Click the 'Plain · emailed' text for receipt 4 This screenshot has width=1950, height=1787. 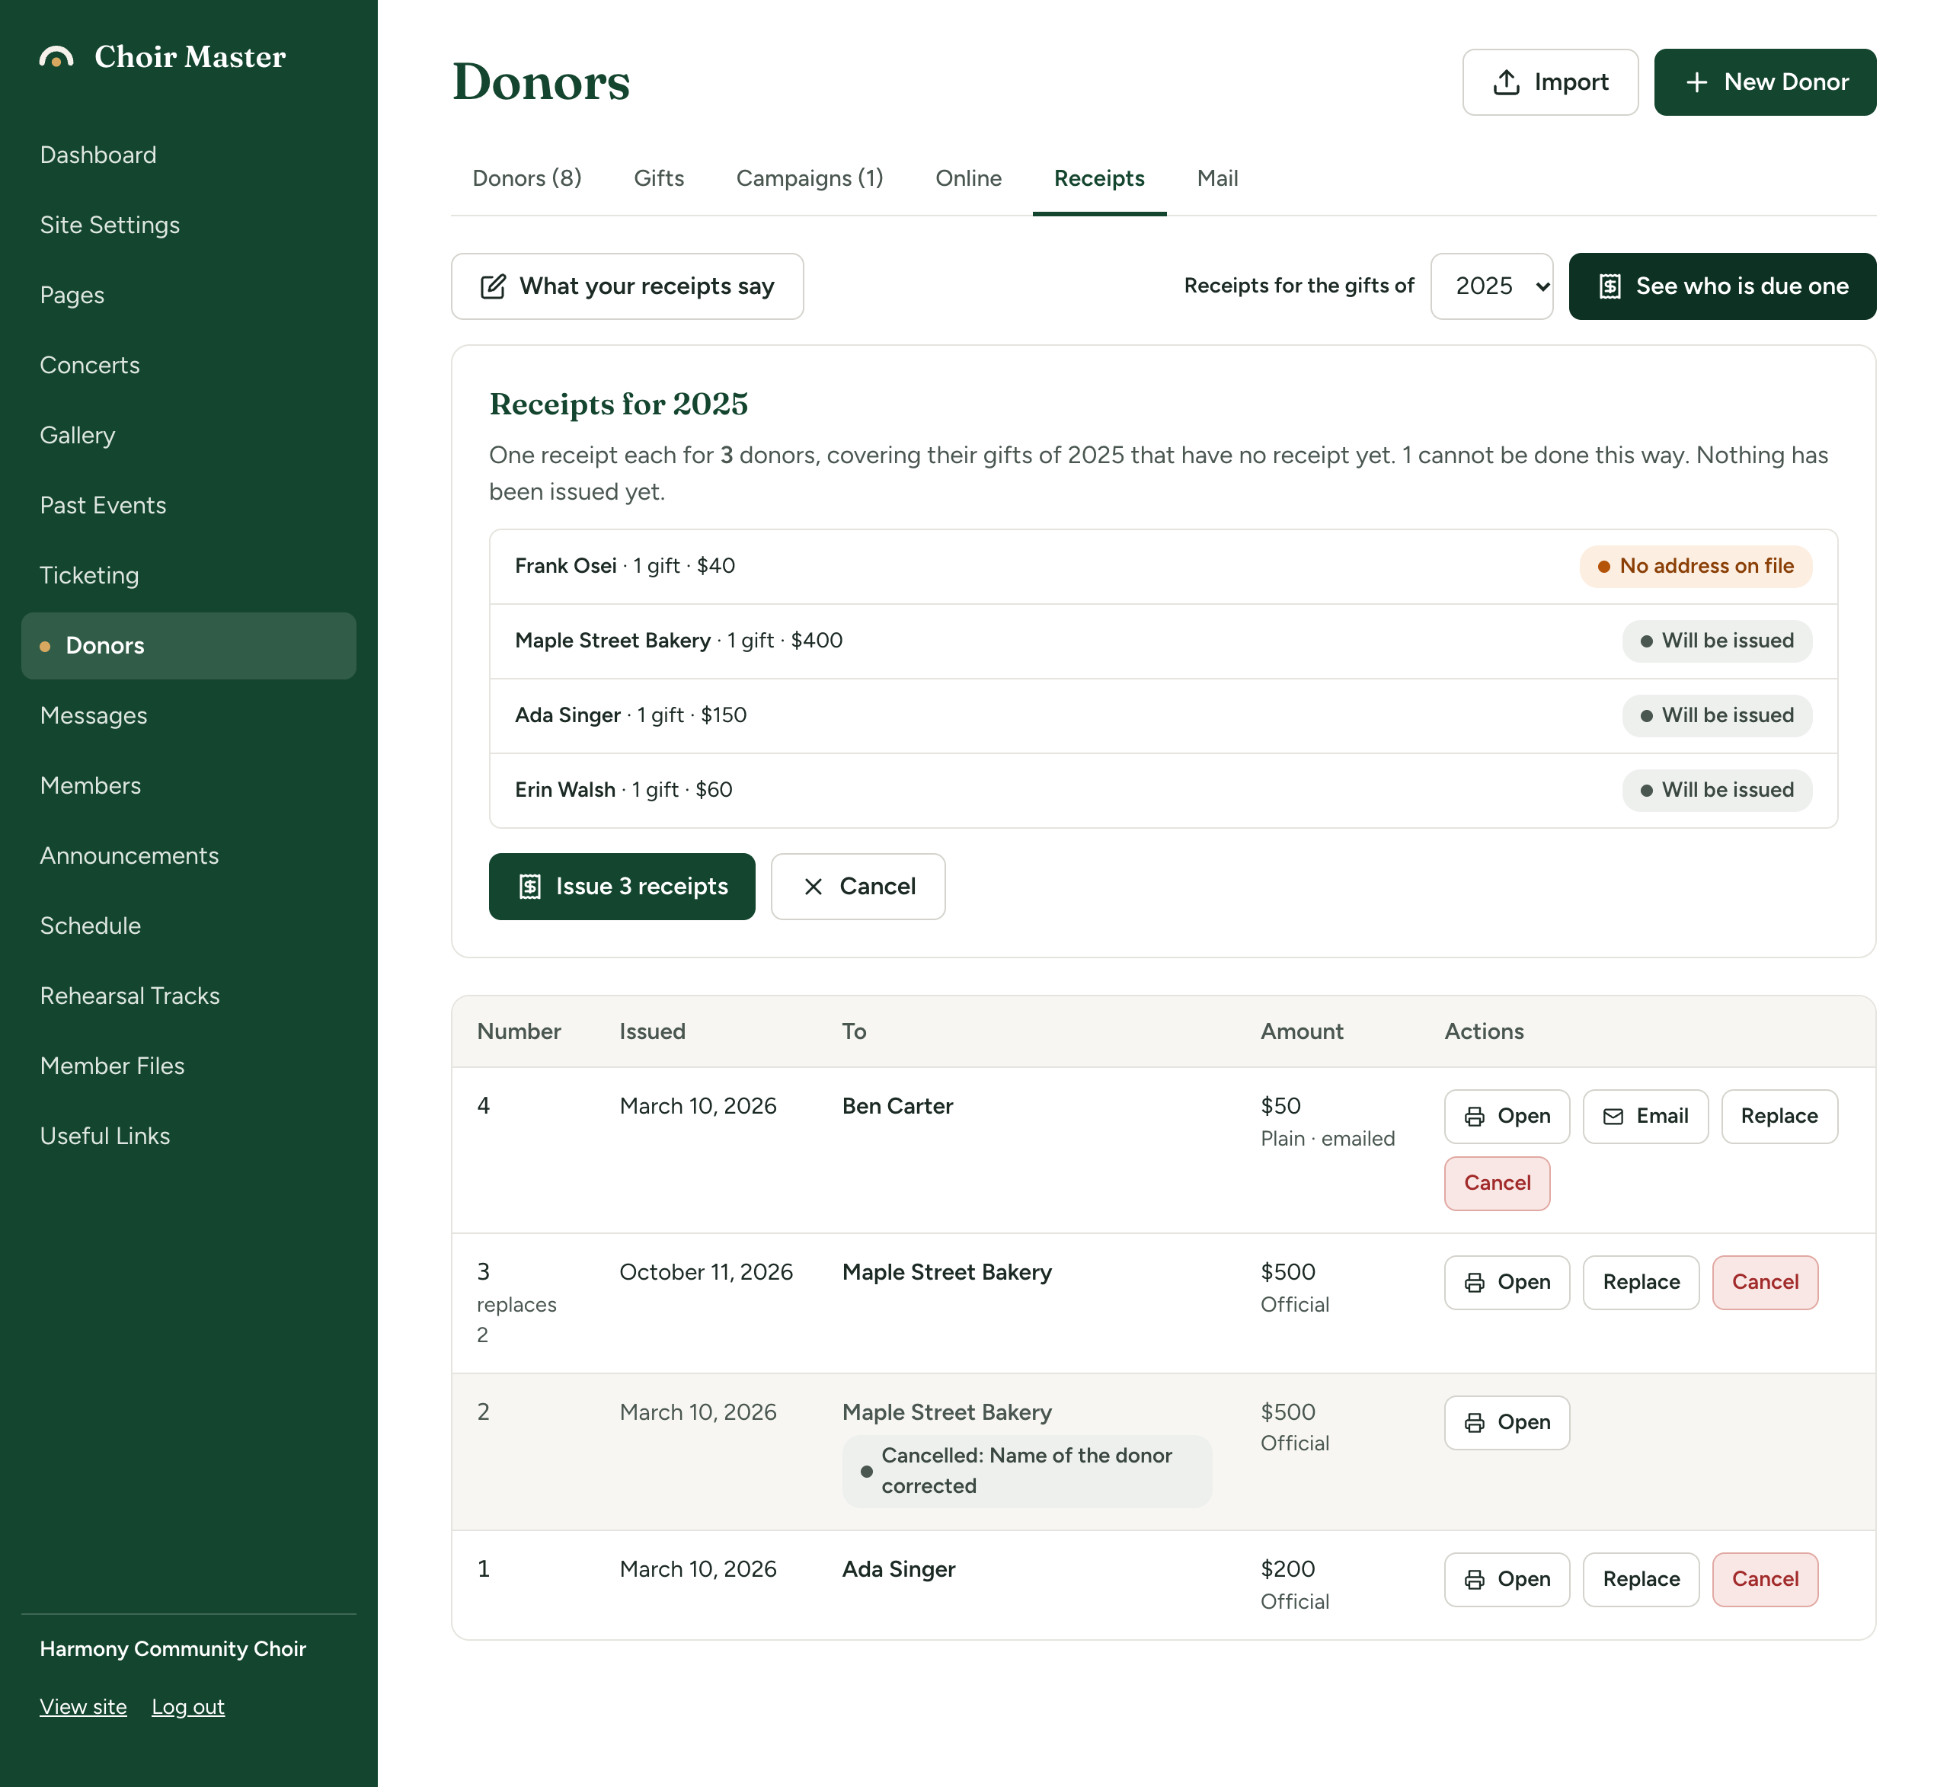tap(1327, 1140)
